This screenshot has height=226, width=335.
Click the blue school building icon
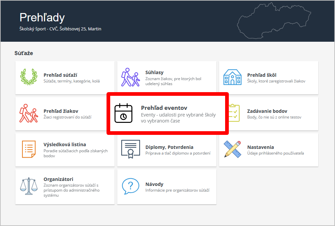point(232,77)
